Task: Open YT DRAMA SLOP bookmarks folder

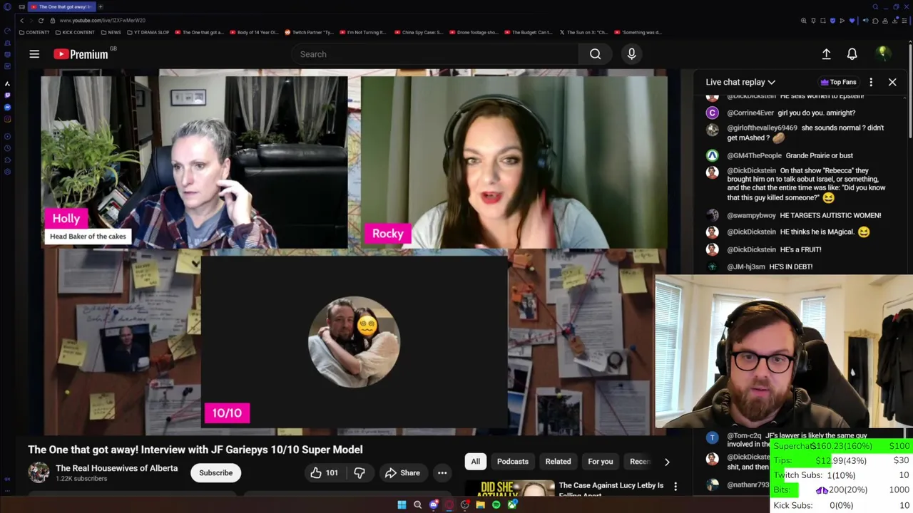Action: [148, 32]
